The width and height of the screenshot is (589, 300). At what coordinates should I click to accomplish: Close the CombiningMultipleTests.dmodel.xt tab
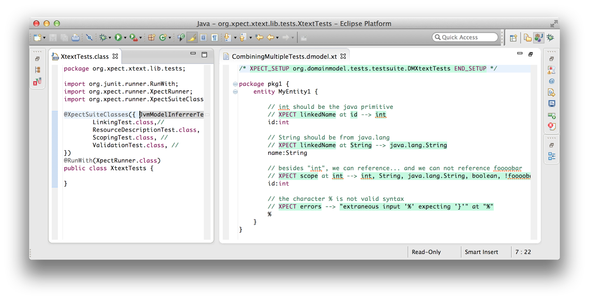pyautogui.click(x=343, y=56)
